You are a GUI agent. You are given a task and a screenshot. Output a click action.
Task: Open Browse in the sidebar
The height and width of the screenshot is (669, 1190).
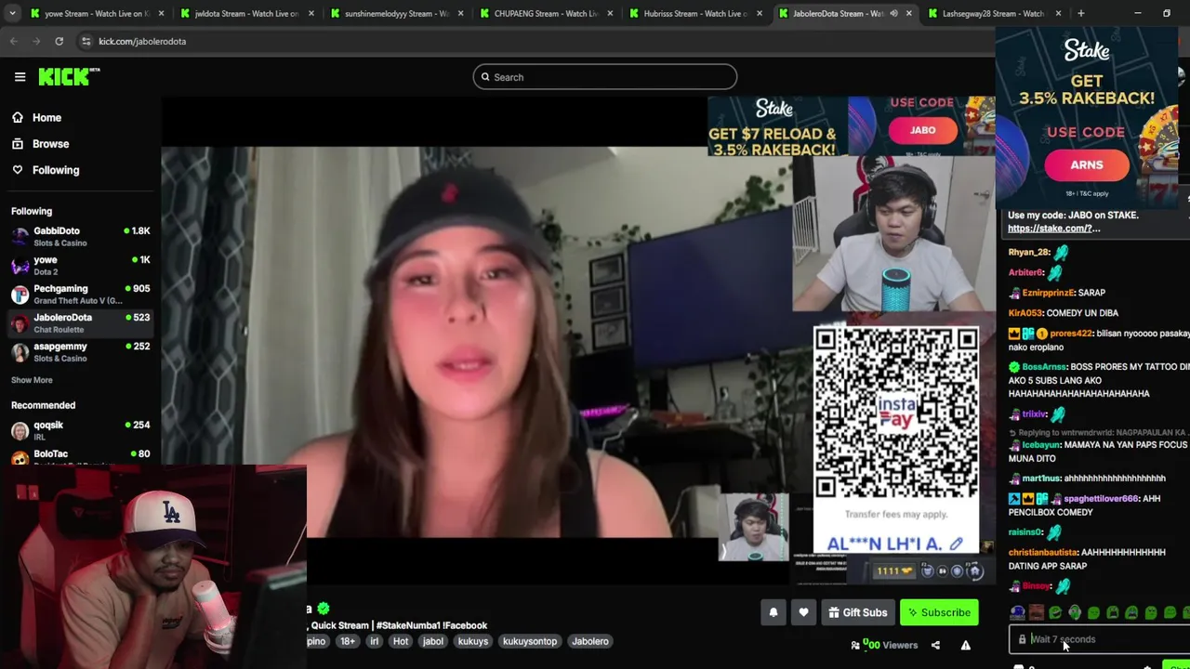pyautogui.click(x=50, y=144)
